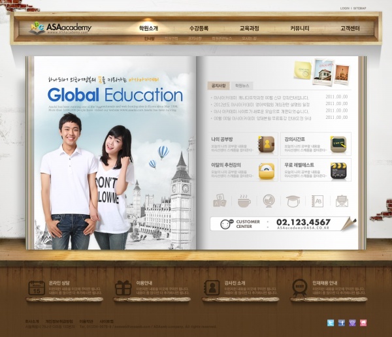Click the peeled page corner of customer center
The width and height of the screenshot is (392, 337).
coord(348,224)
